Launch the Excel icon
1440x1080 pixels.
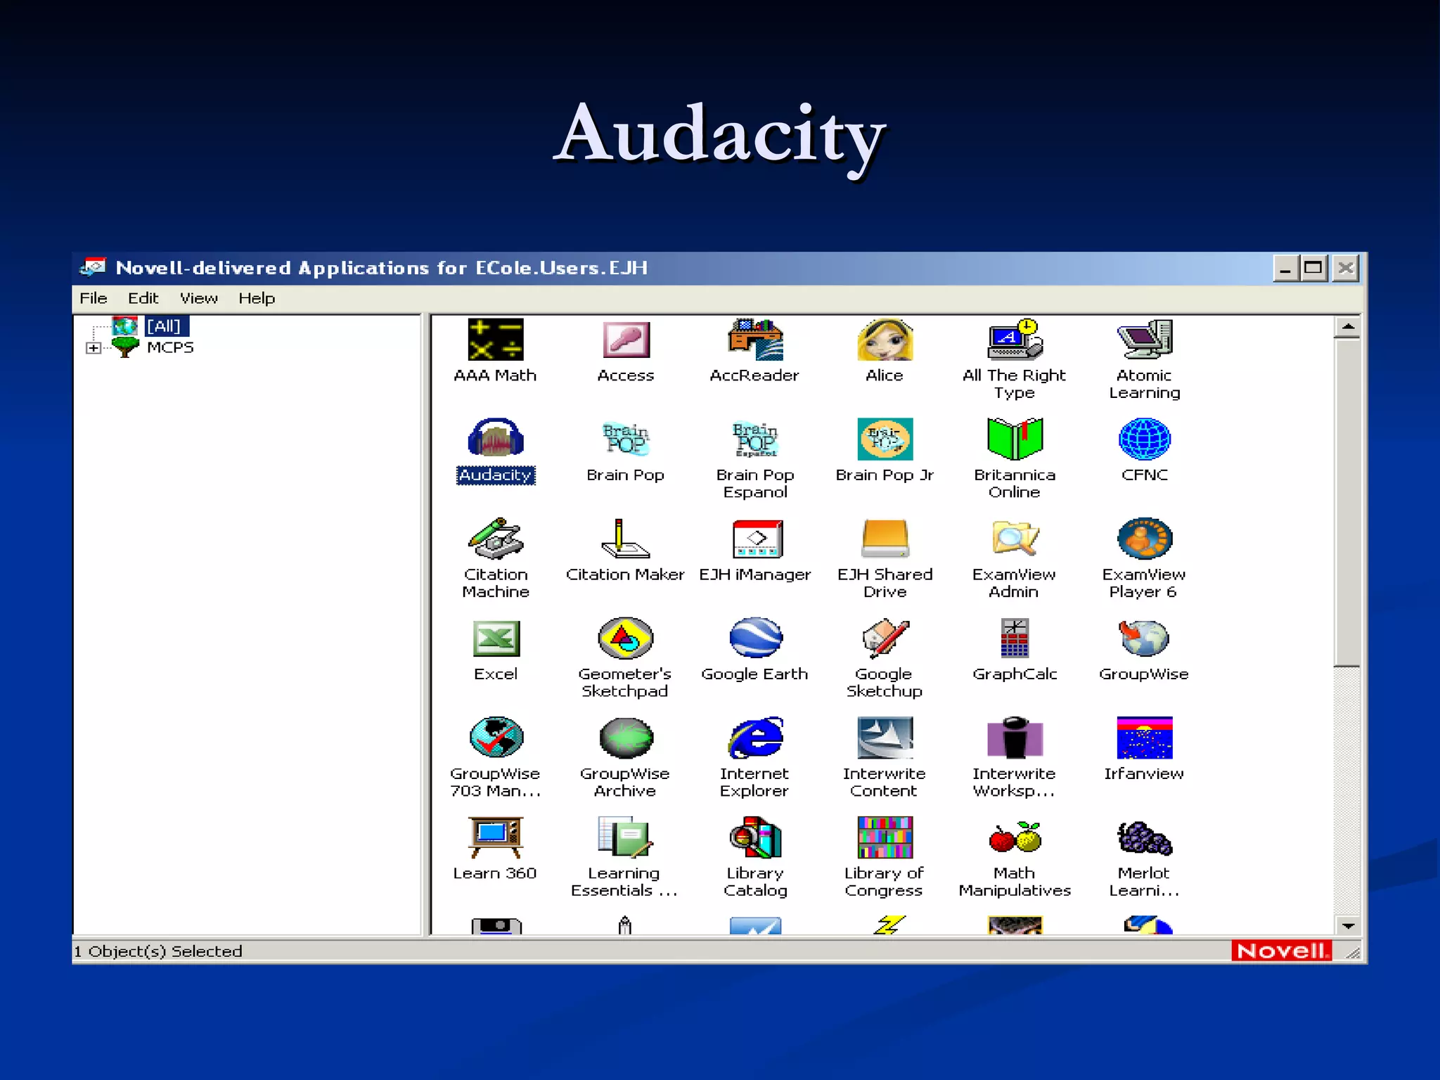(495, 638)
